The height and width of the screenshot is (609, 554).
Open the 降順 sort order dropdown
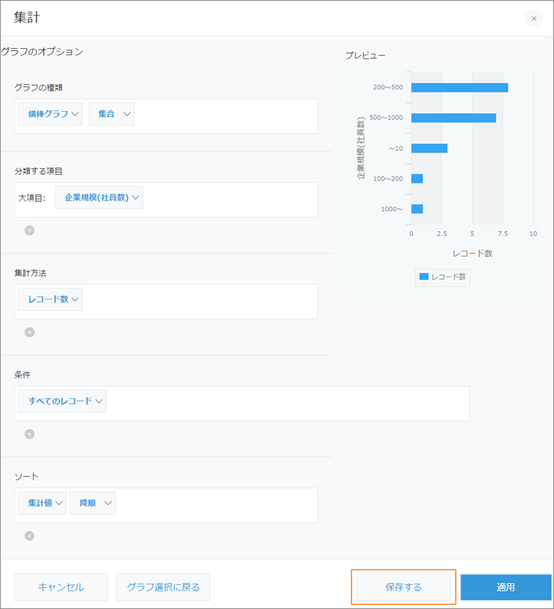[92, 503]
